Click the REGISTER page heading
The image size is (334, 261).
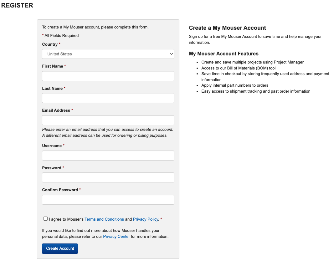pos(17,5)
